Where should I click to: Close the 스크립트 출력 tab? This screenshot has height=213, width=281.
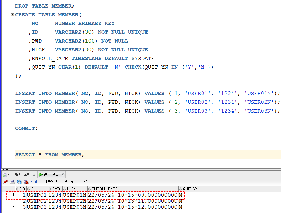pos(34,174)
